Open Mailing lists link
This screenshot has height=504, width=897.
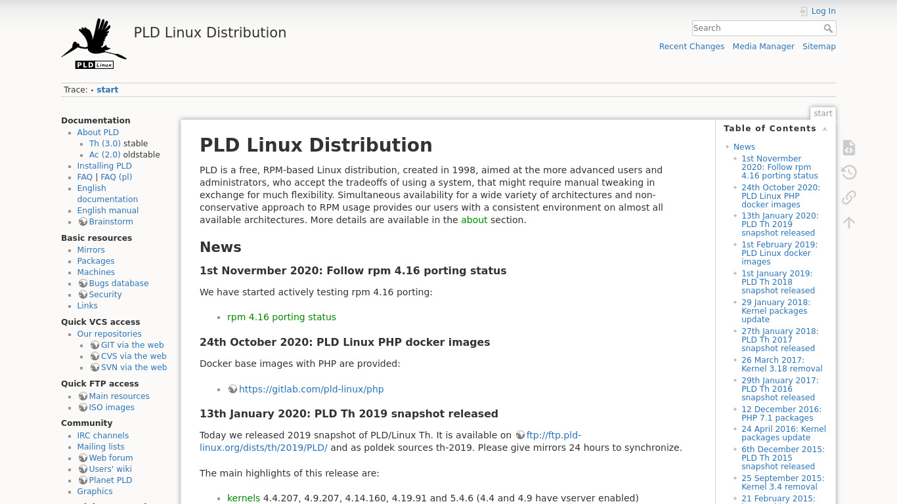pyautogui.click(x=100, y=447)
